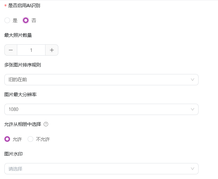The height and width of the screenshot is (179, 218).
Task: Click the 是 label text
Action: [15, 21]
